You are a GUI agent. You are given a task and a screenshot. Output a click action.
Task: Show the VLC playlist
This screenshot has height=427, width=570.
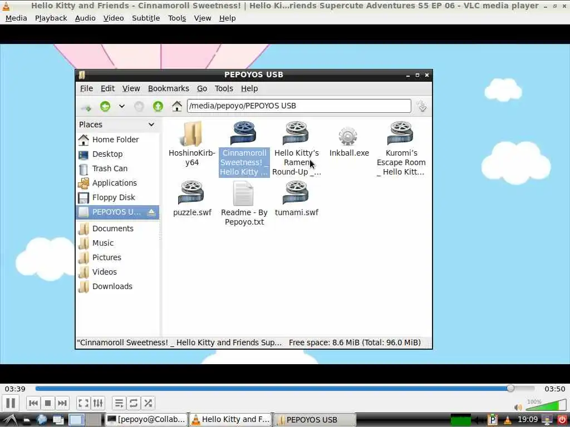(119, 403)
